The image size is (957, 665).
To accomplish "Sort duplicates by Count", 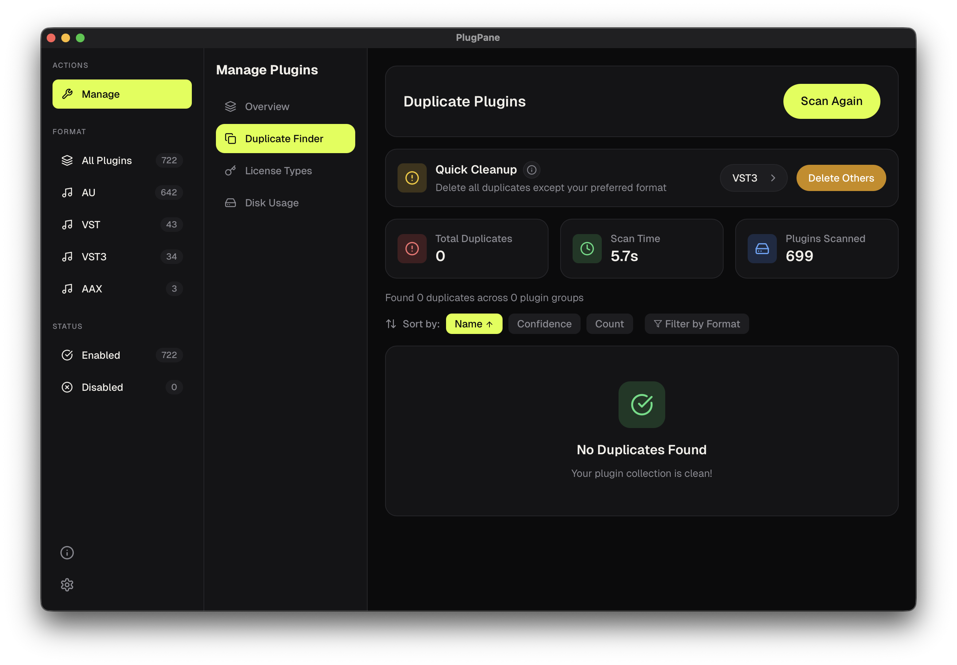I will pos(609,324).
